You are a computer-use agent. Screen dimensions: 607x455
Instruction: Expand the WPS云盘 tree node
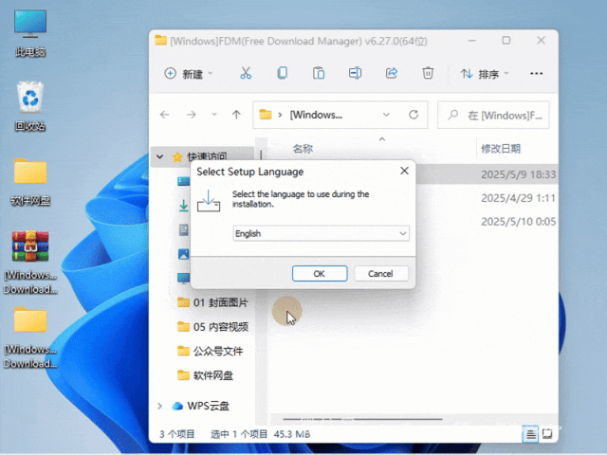(159, 406)
